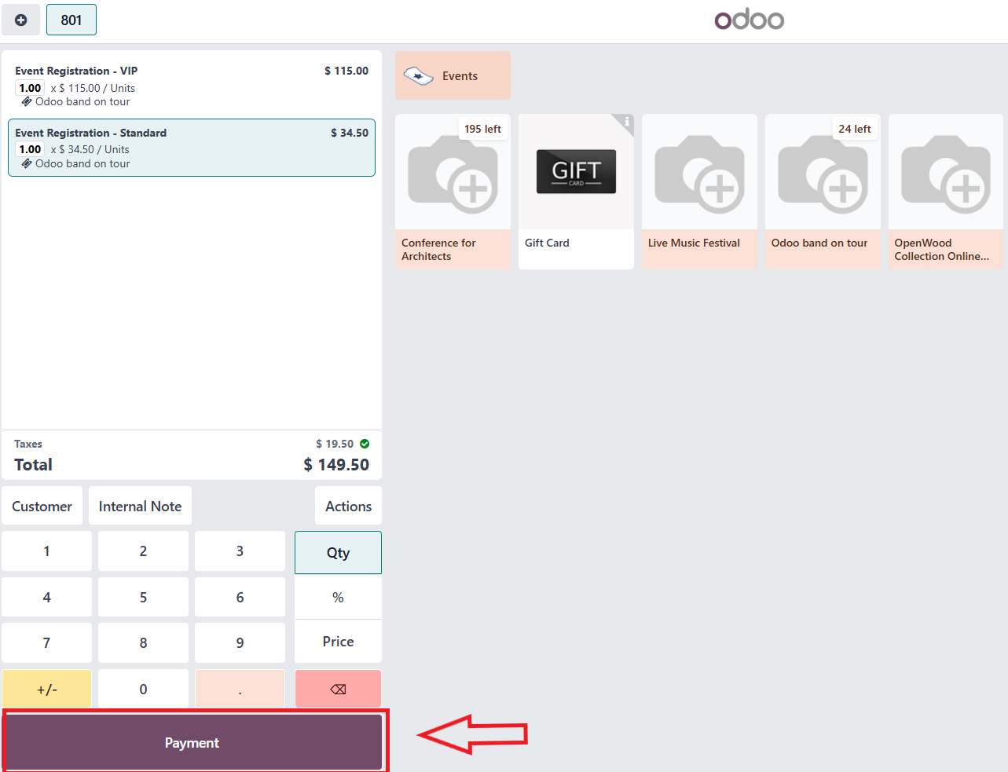Tap numpad key 8

143,643
